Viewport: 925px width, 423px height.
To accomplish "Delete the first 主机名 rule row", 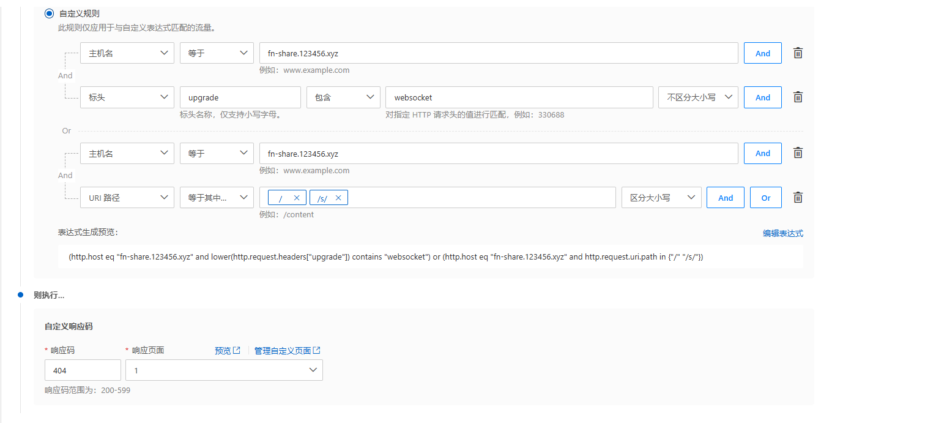I will 798,53.
